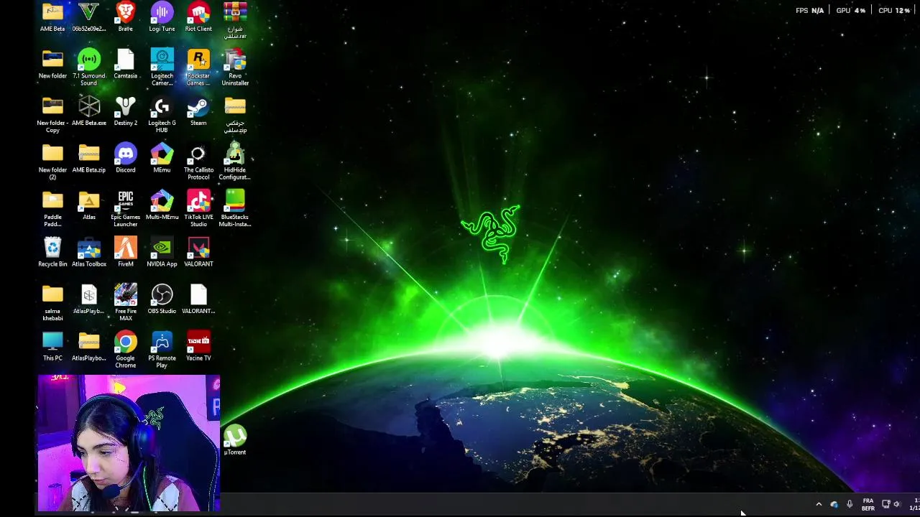The height and width of the screenshot is (517, 920).
Task: Select the Logi Tune icon
Action: click(x=162, y=17)
